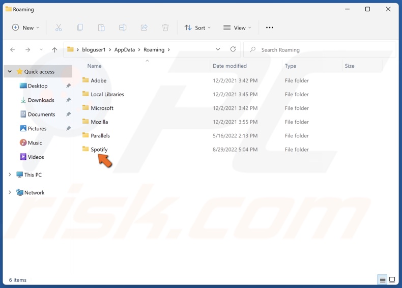Open Downloads in Quick access
The height and width of the screenshot is (288, 402).
coord(41,100)
